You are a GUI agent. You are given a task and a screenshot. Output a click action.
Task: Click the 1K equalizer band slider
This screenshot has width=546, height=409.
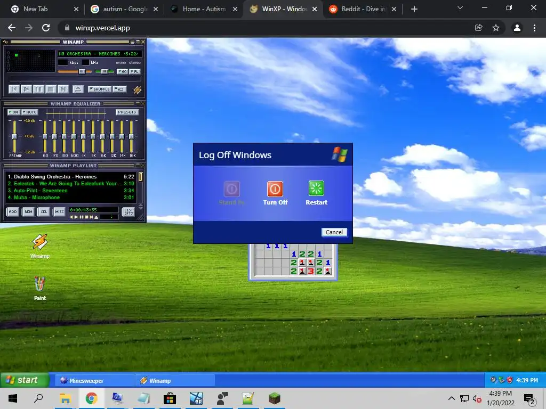pos(83,137)
